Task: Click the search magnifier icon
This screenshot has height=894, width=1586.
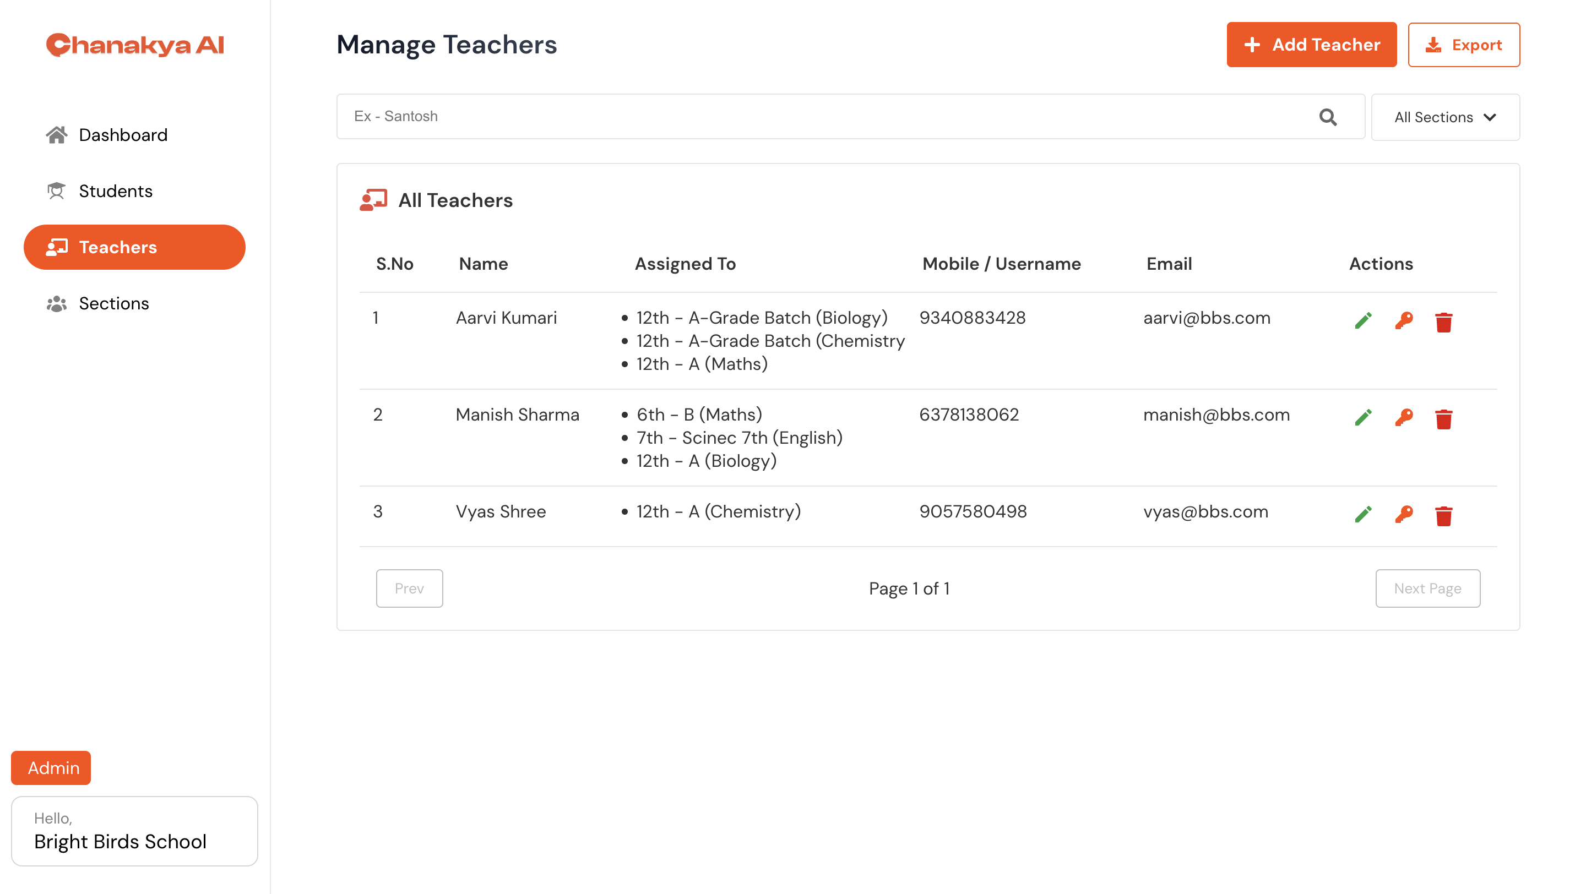Action: click(x=1327, y=117)
